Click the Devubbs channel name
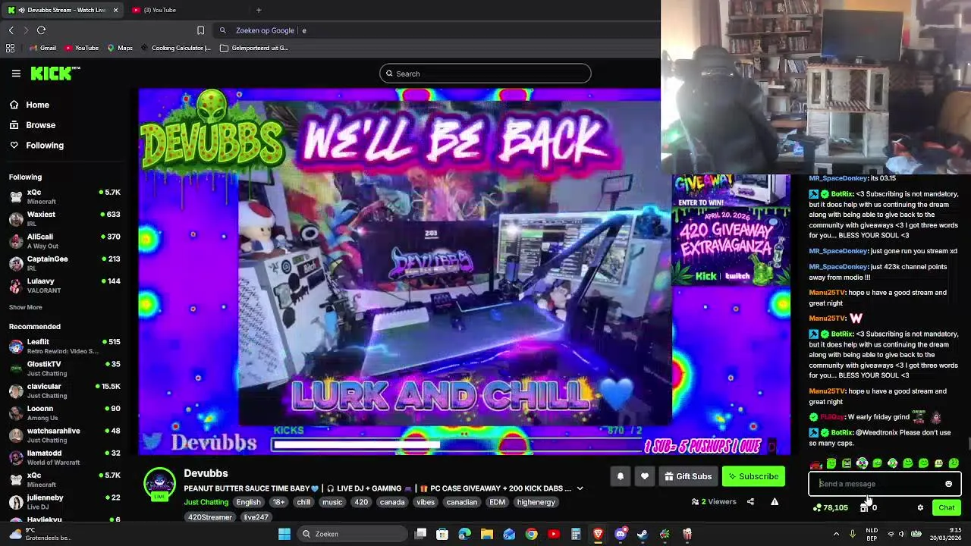The width and height of the screenshot is (971, 546). coord(206,473)
